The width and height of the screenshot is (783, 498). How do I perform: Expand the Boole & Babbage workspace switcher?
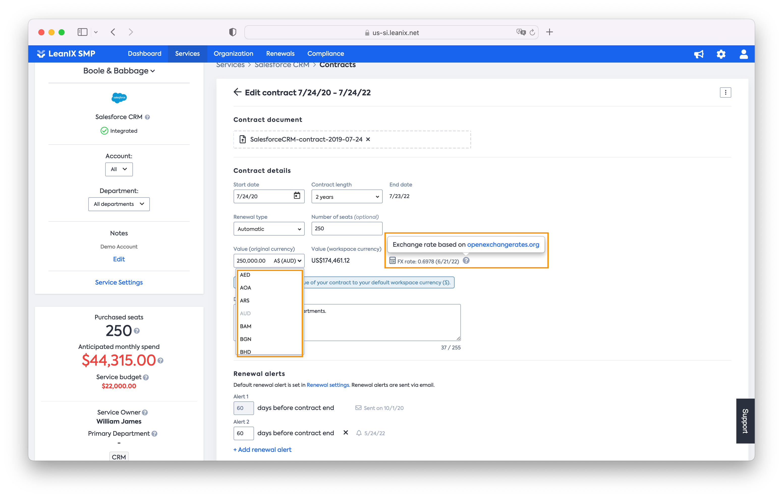click(x=119, y=71)
